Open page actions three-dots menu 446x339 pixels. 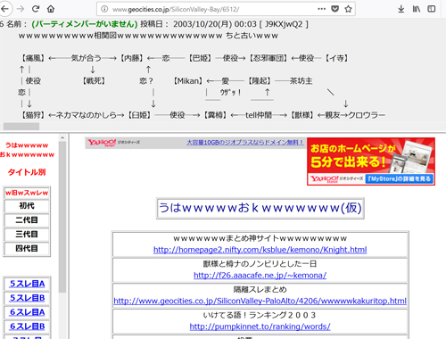321,9
